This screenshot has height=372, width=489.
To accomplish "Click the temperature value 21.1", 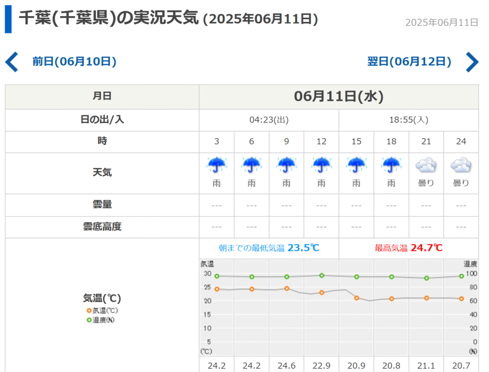I will [x=426, y=365].
